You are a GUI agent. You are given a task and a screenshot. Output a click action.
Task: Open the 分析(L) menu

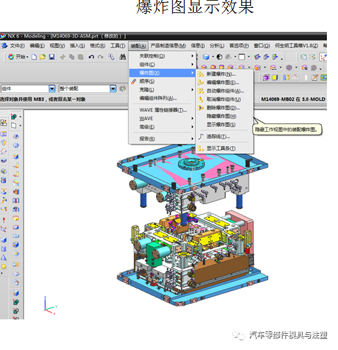[x=217, y=46]
